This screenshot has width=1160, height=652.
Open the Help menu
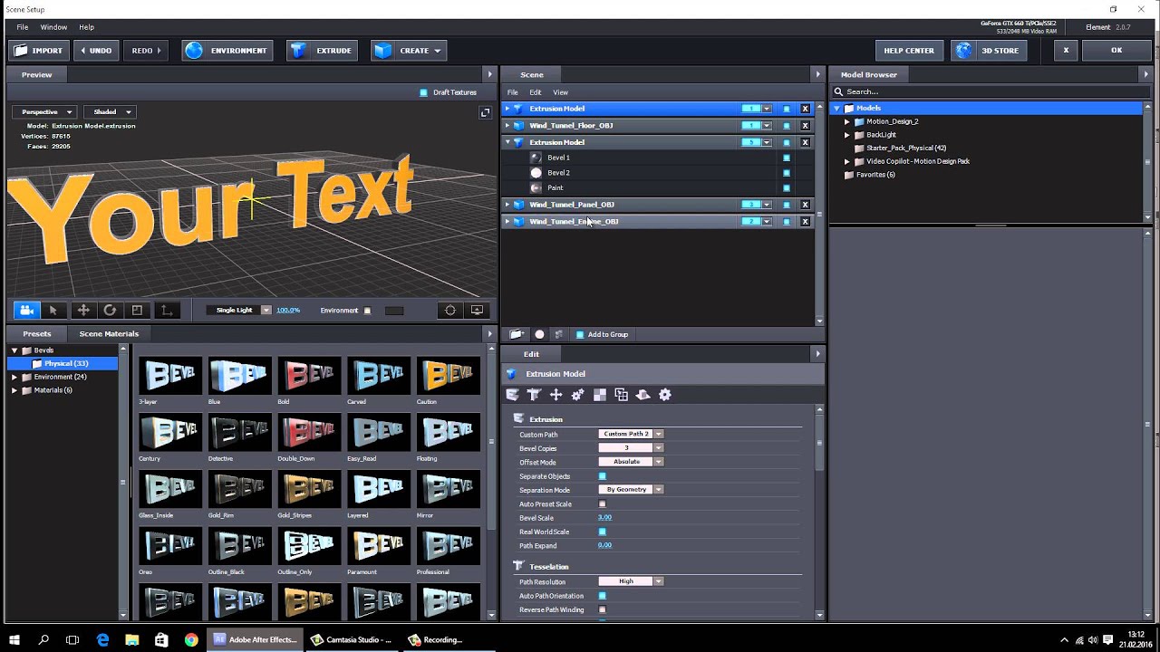pos(86,27)
